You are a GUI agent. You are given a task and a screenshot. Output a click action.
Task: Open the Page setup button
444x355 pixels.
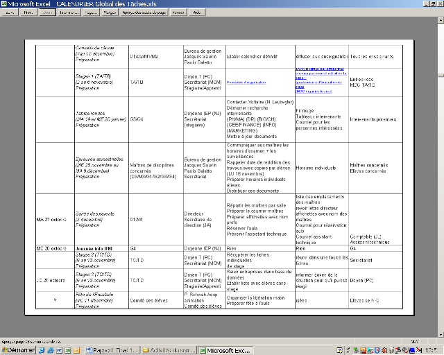click(90, 12)
